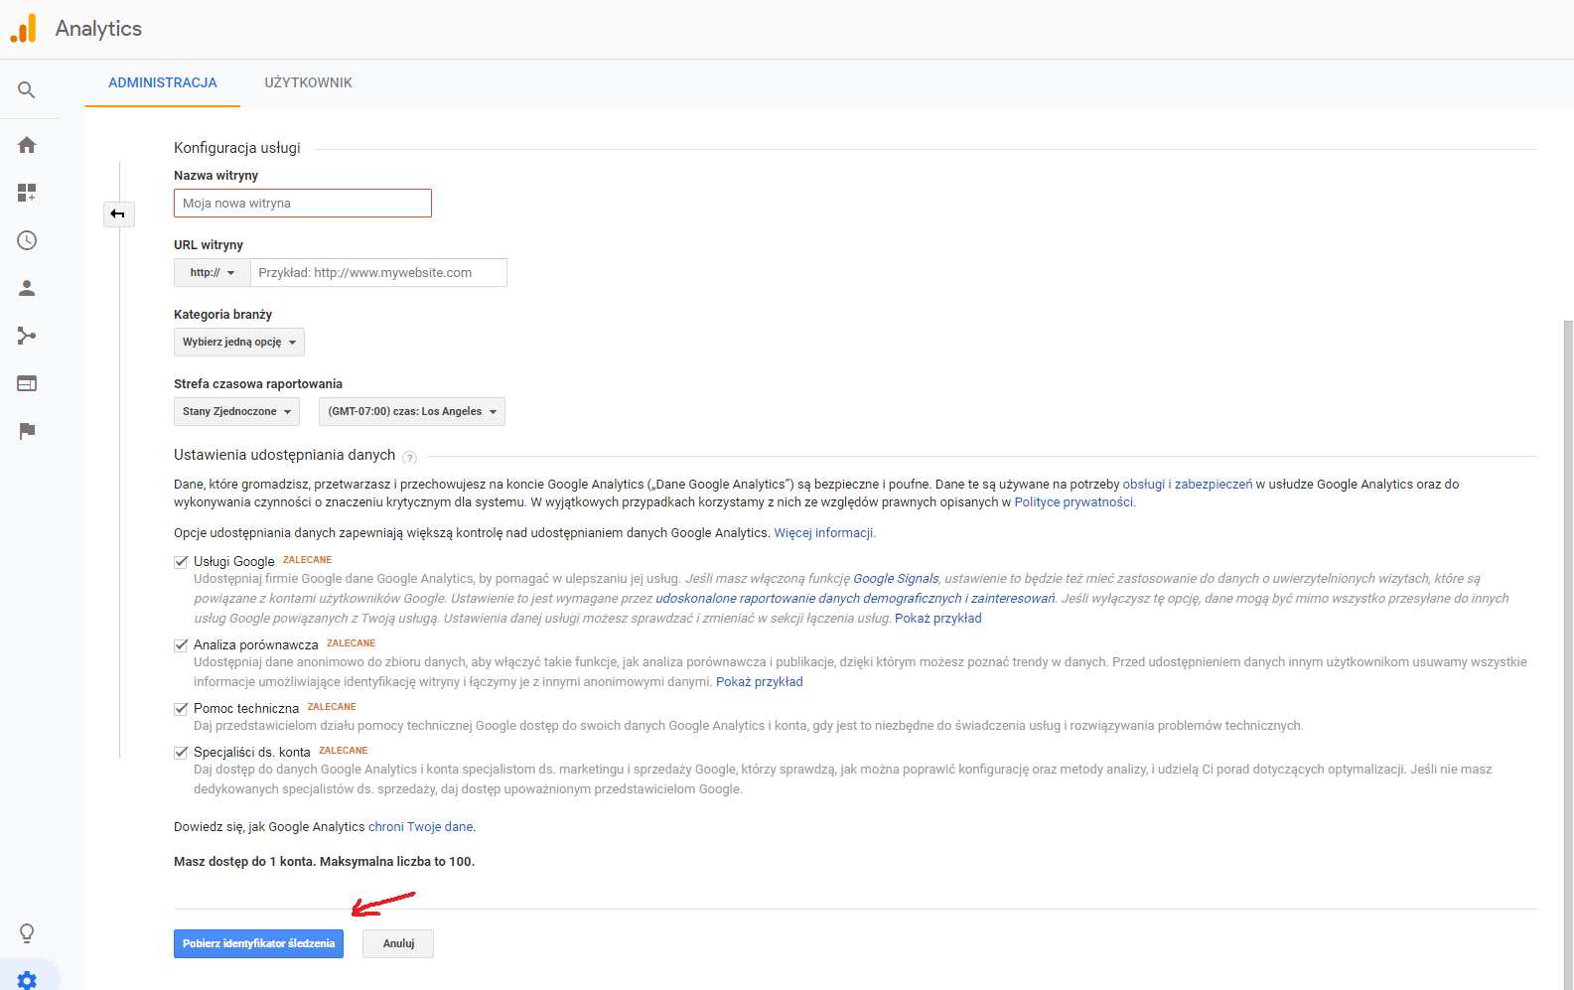Open Audience person icon in sidebar
This screenshot has width=1574, height=990.
pyautogui.click(x=27, y=288)
